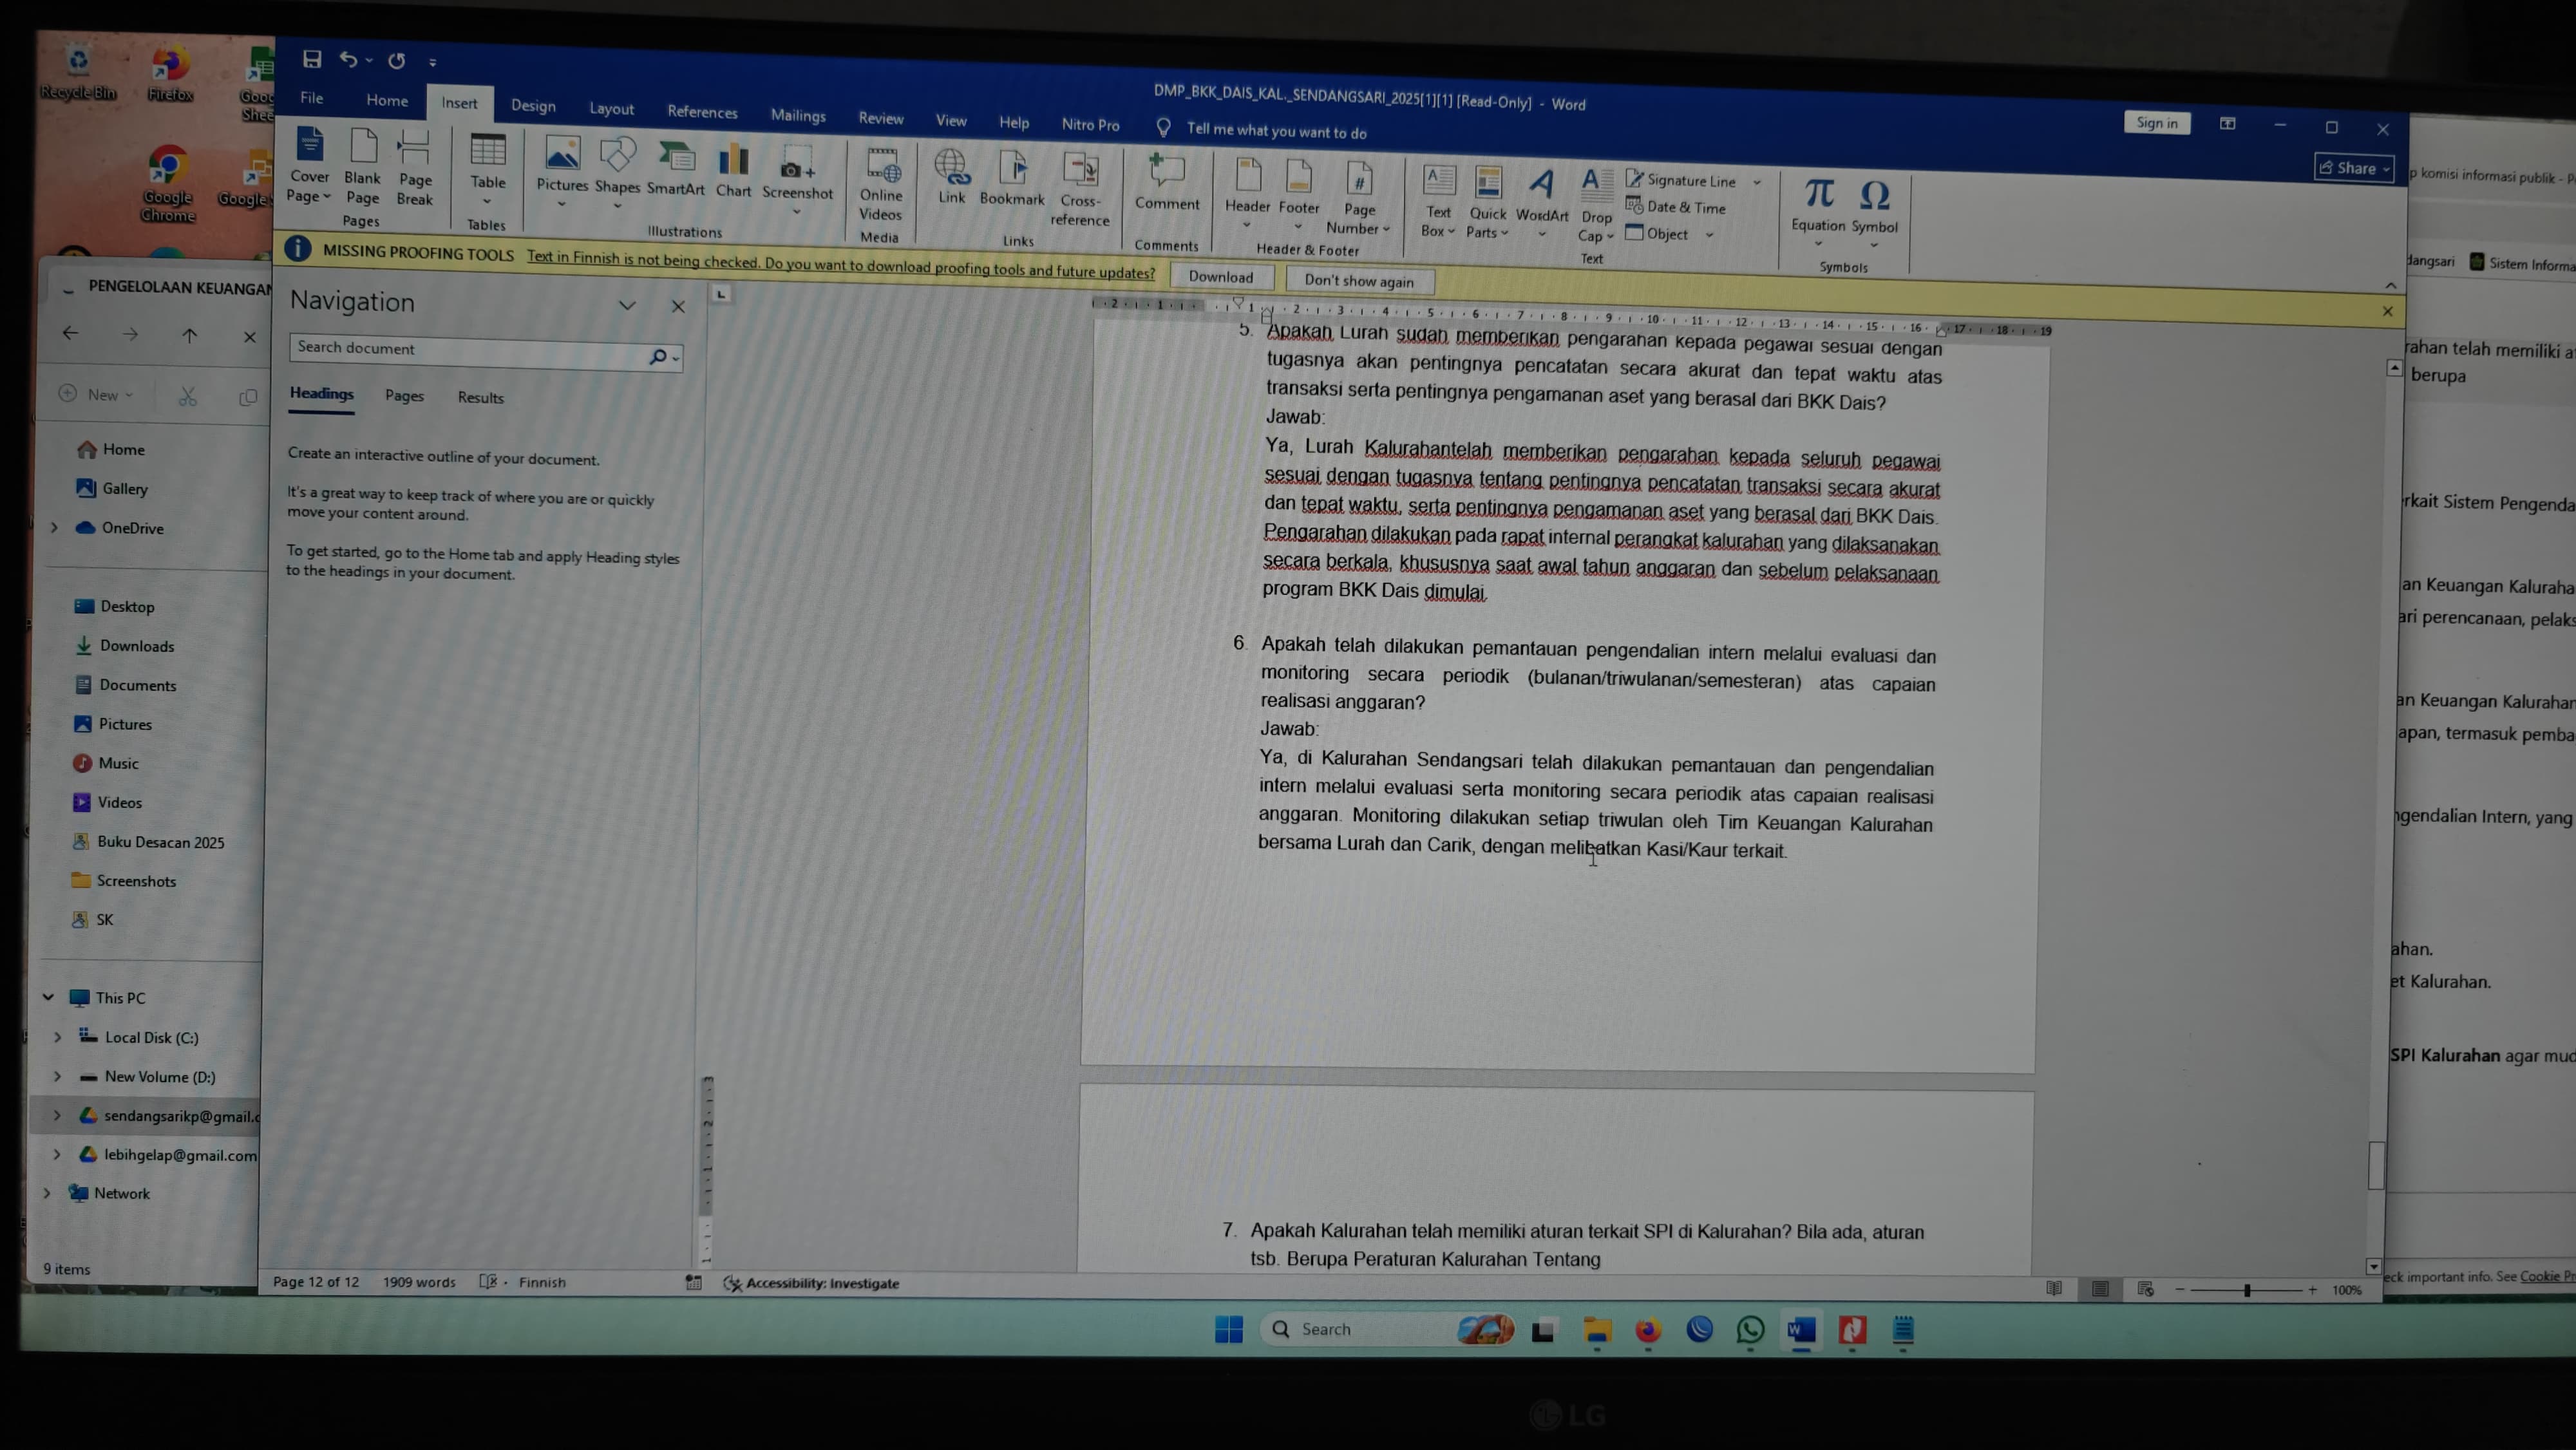Click the Windows Start button

(x=1228, y=1329)
